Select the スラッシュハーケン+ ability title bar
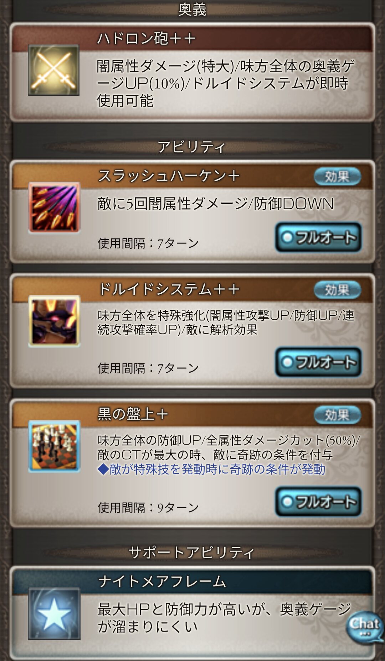This screenshot has height=661, width=385. coord(192,176)
